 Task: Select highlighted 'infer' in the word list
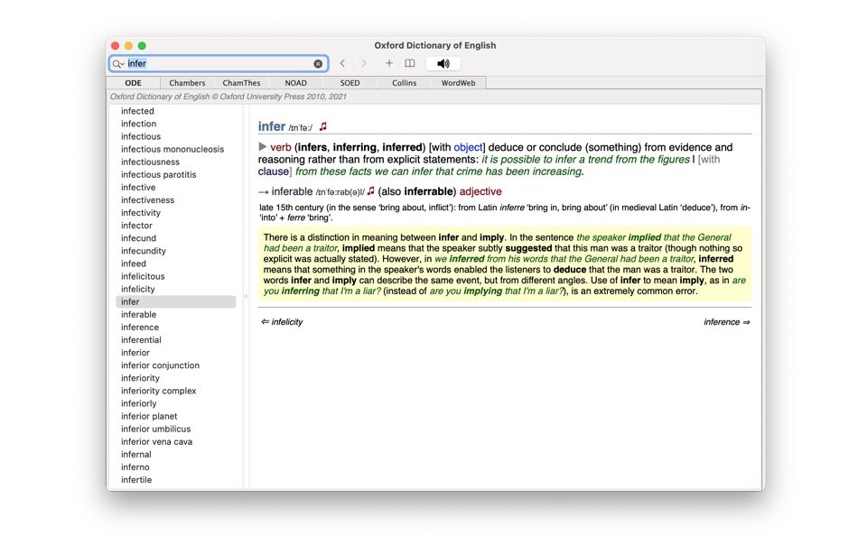tap(175, 302)
